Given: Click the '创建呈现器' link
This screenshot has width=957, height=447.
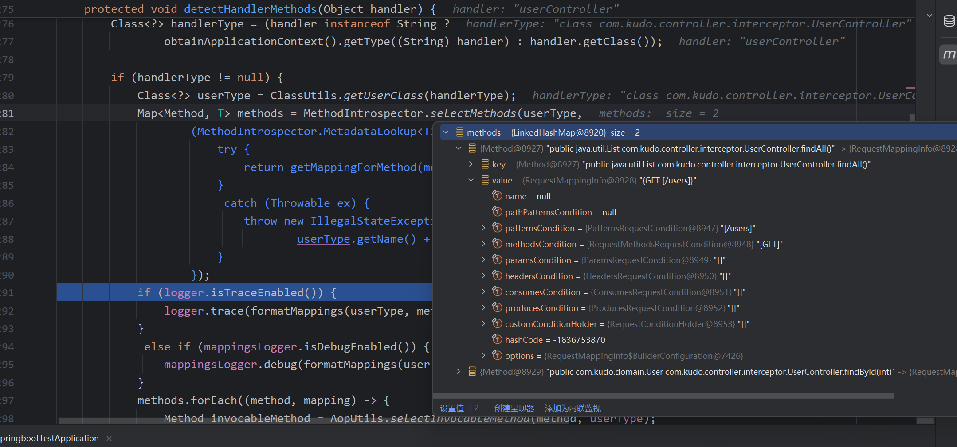Looking at the screenshot, I should tap(514, 408).
